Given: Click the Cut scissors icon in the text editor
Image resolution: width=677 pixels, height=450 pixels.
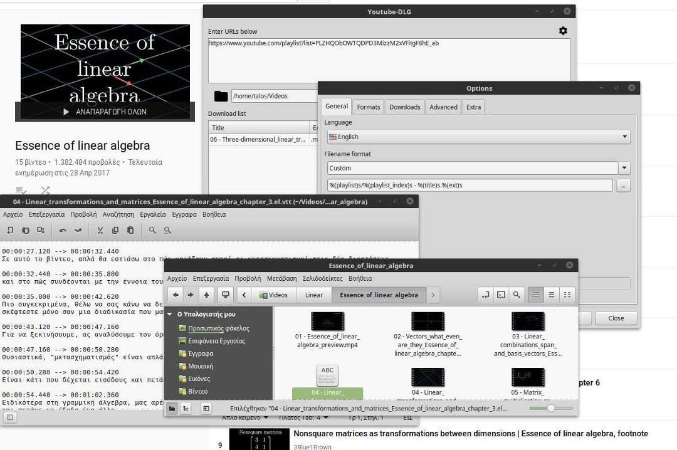Looking at the screenshot, I should point(100,230).
